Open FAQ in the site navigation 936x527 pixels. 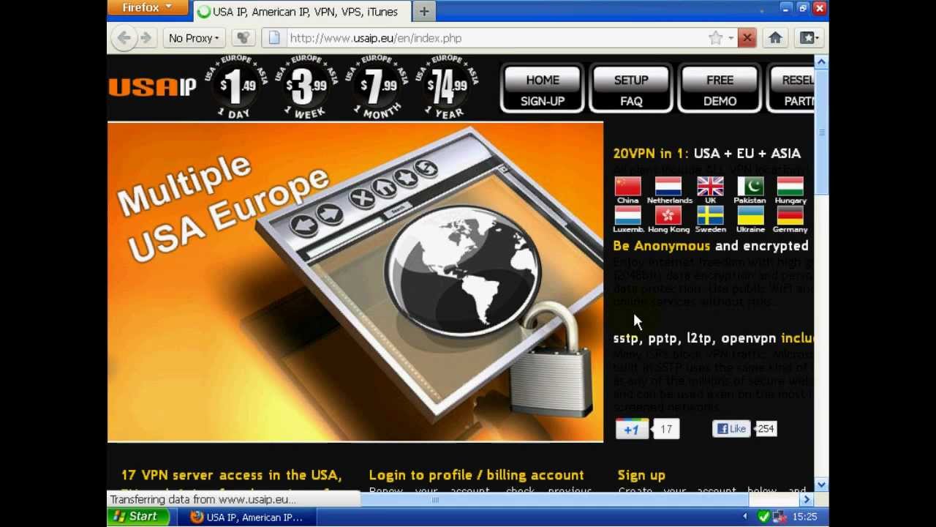tap(631, 101)
